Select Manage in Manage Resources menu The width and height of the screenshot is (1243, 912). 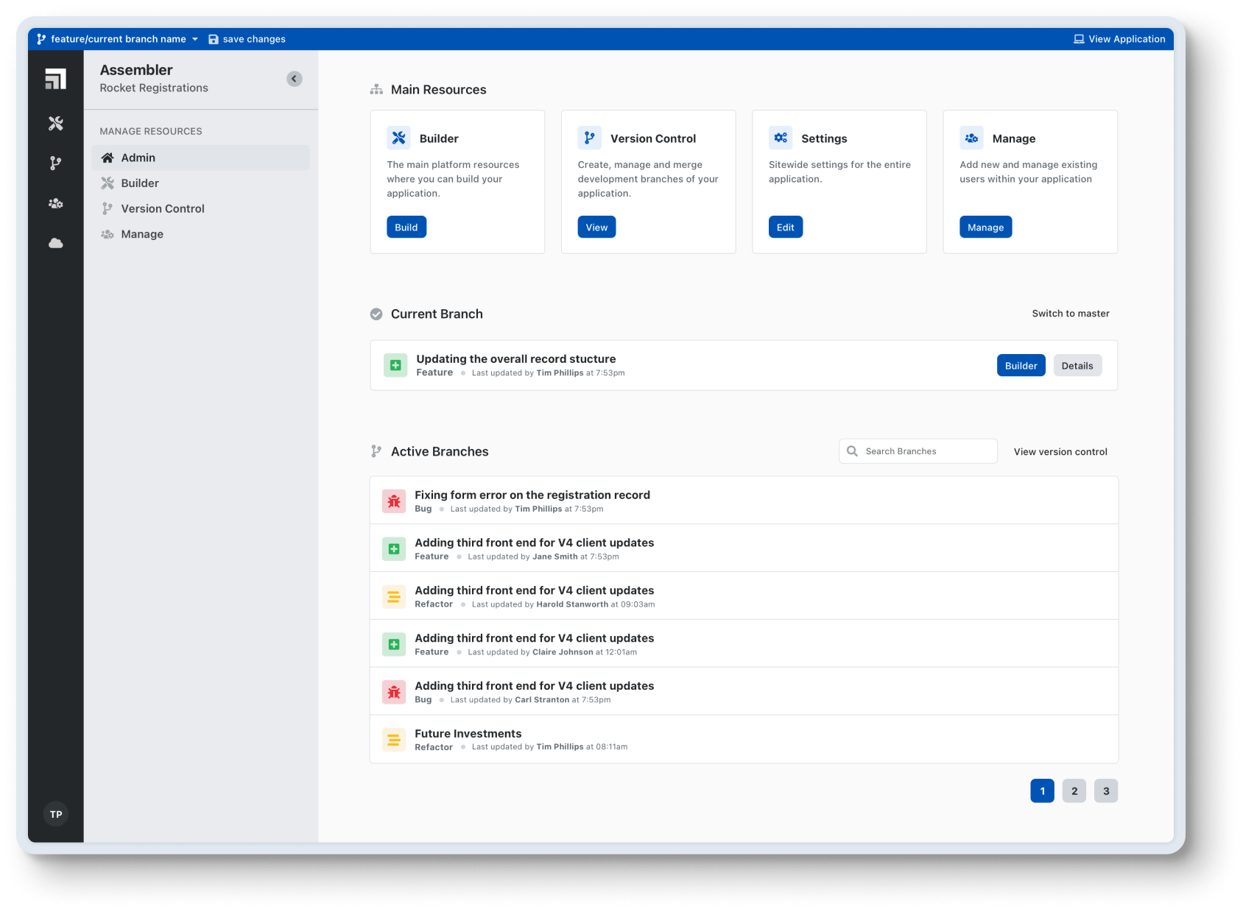(x=200, y=234)
